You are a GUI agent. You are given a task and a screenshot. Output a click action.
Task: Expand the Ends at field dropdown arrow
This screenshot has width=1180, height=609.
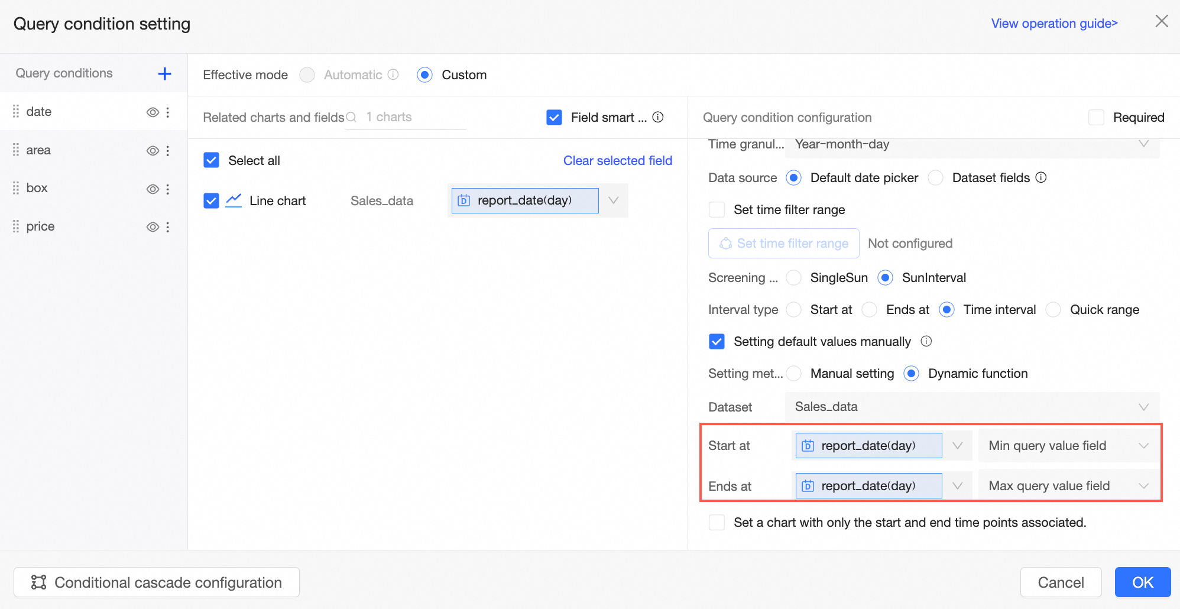pyautogui.click(x=958, y=486)
